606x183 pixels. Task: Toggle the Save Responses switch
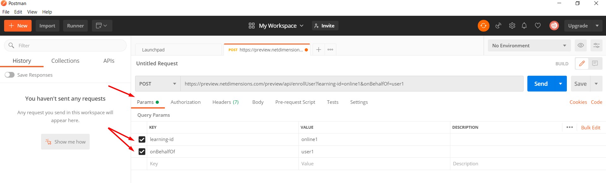click(x=9, y=75)
